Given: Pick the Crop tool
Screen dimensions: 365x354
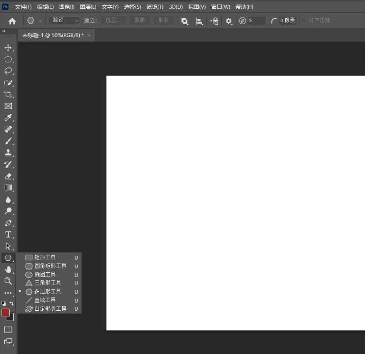Looking at the screenshot, I should 8,94.
